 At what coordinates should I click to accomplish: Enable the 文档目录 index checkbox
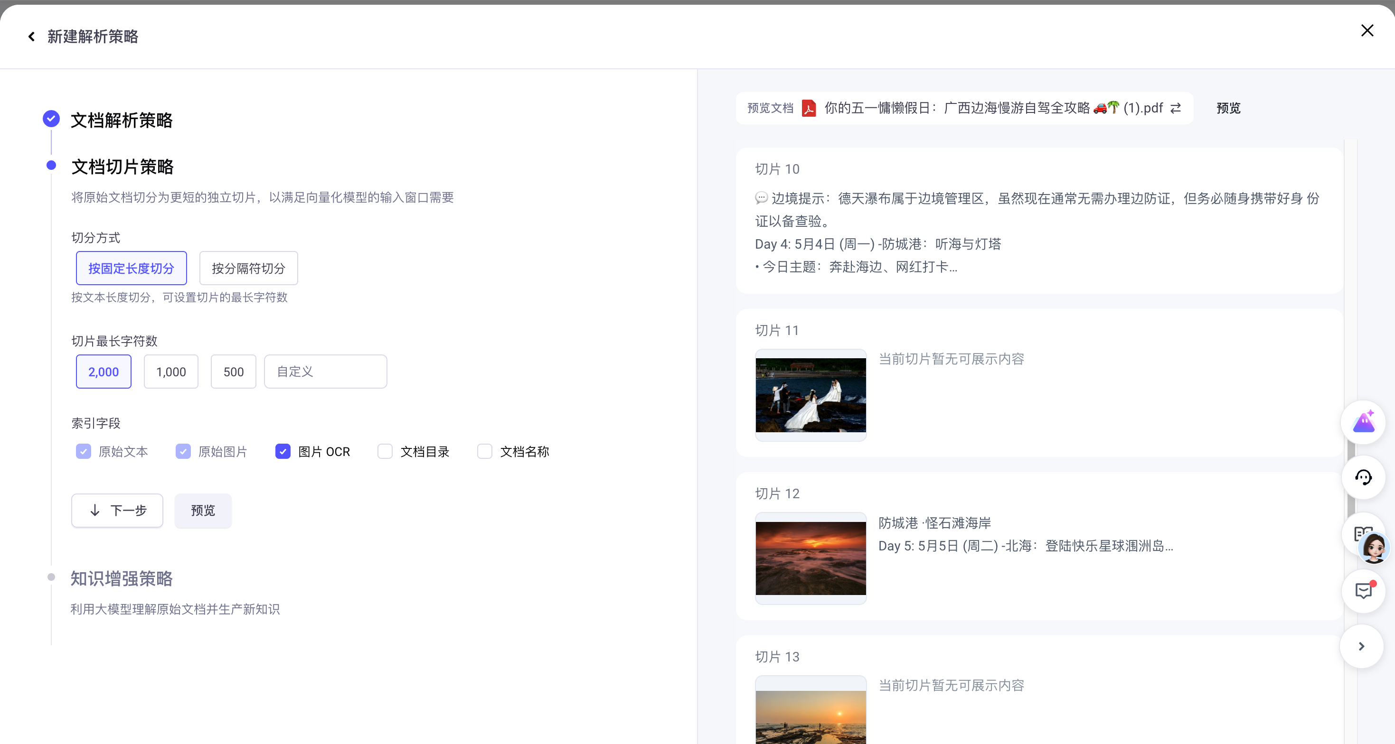tap(385, 451)
